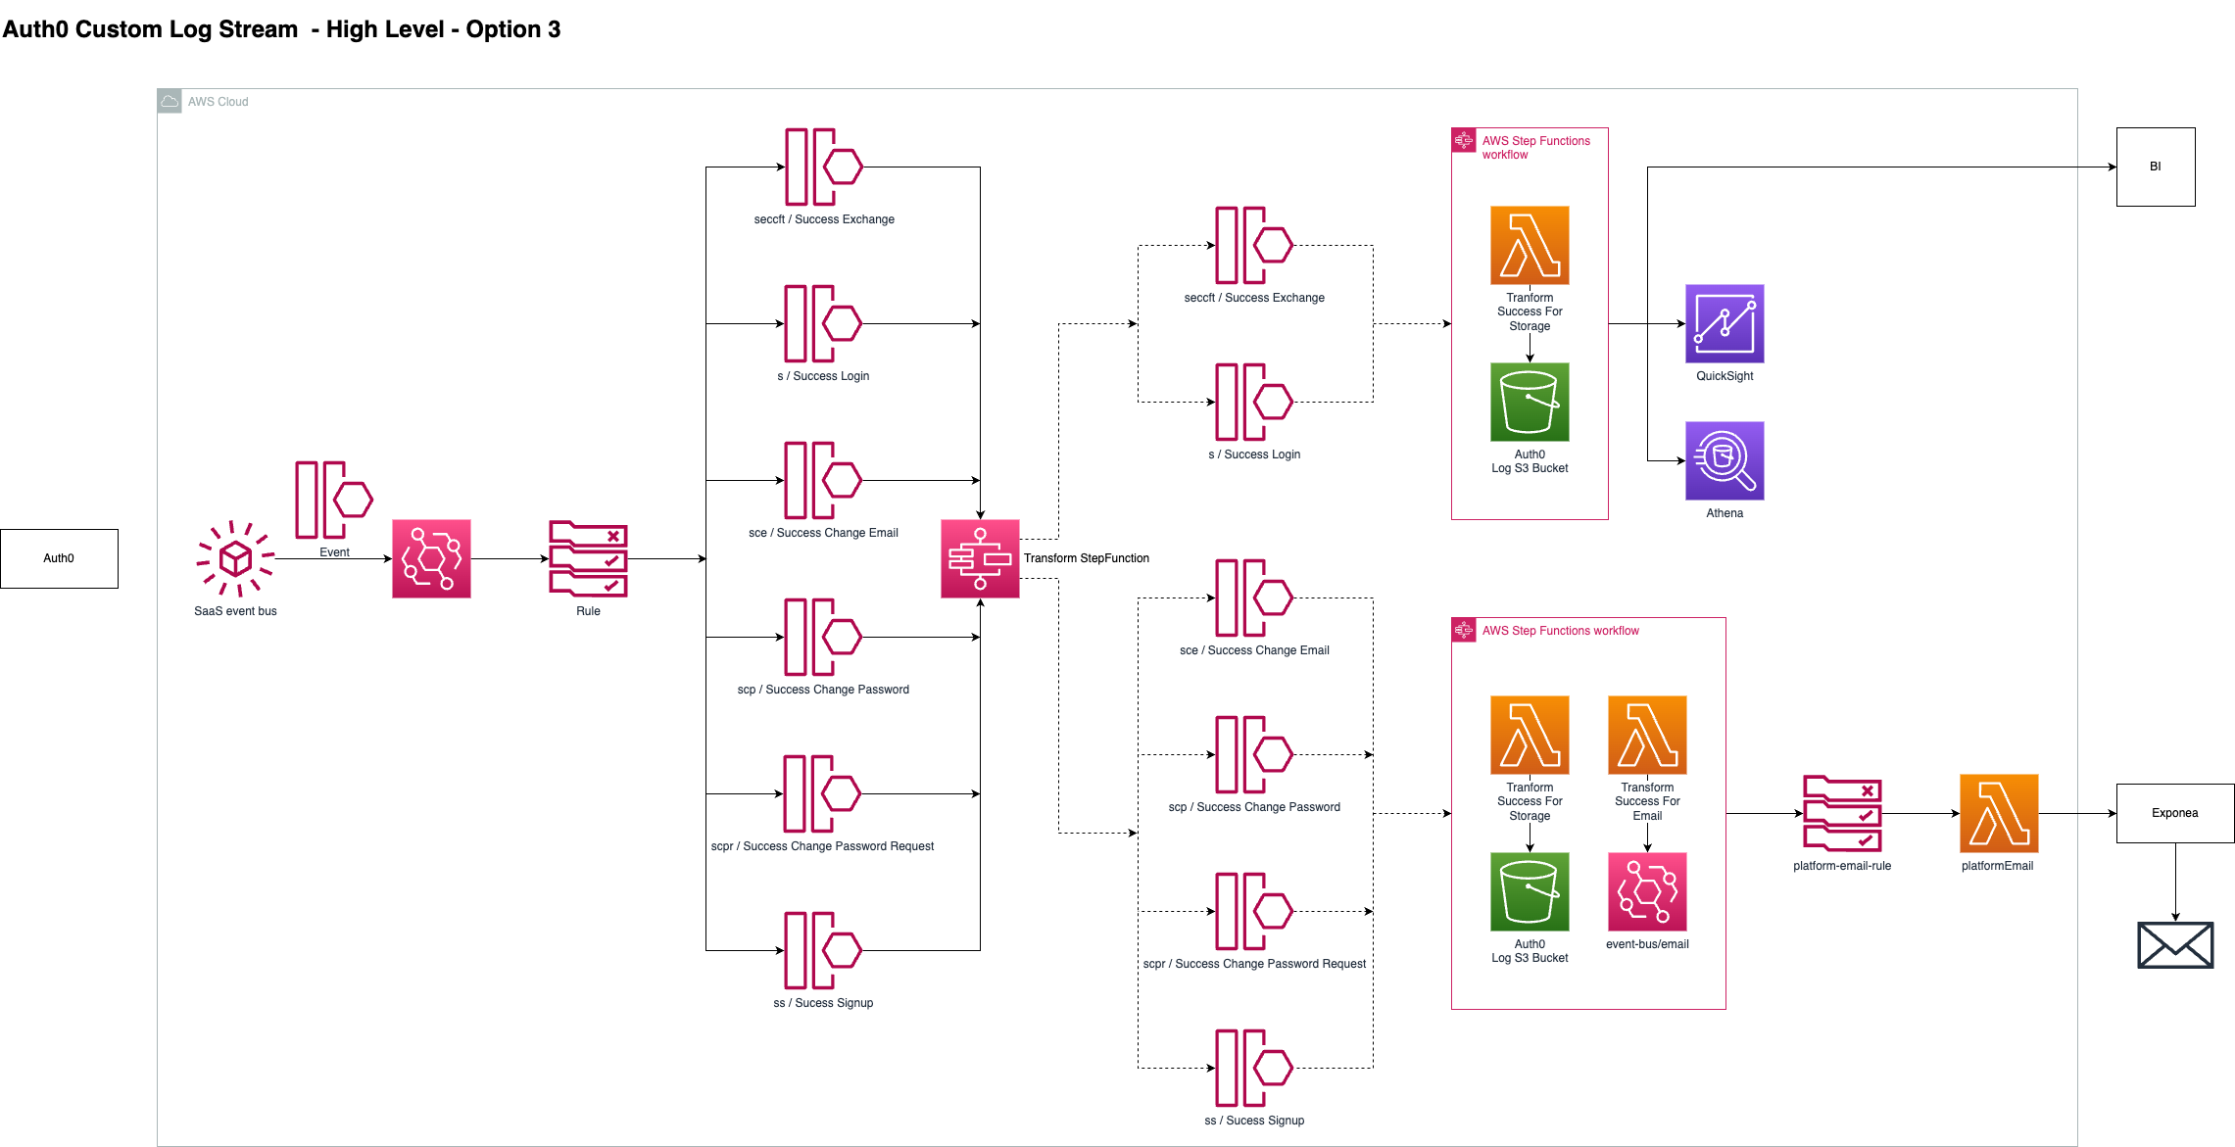Screen dimensions: 2235x1147
Task: Select the BI box
Action: 2155,167
